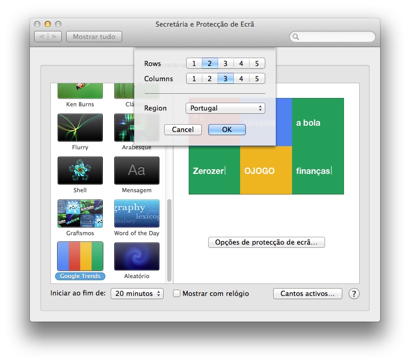Open the Iniciar ao fim de dropdown
410x363 pixels.
pos(137,293)
